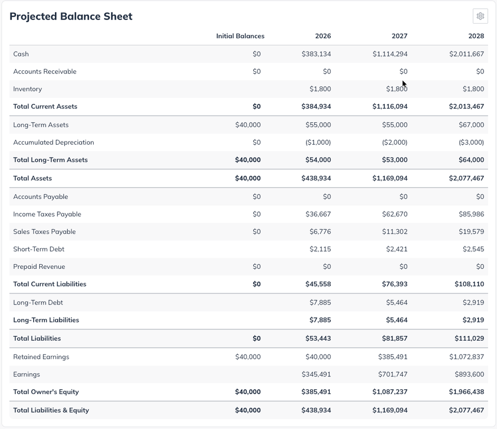
Task: Click the Total Current Liabilities label
Action: [x=50, y=284]
